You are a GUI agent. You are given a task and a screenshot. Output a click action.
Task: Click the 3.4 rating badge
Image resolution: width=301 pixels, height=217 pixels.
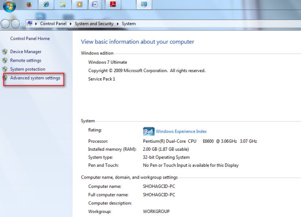point(148,131)
